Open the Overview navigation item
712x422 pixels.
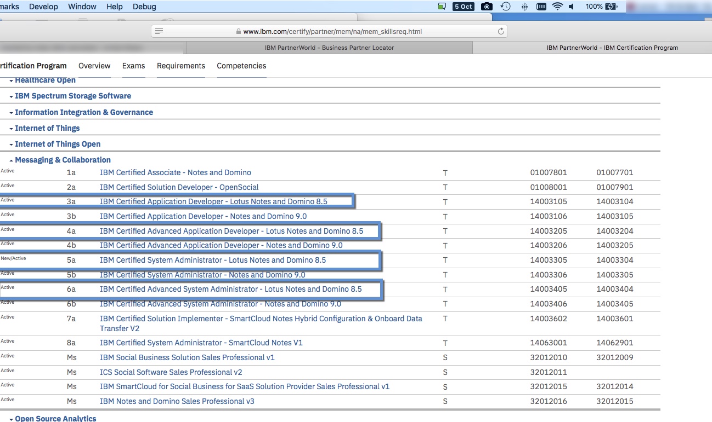(x=94, y=66)
